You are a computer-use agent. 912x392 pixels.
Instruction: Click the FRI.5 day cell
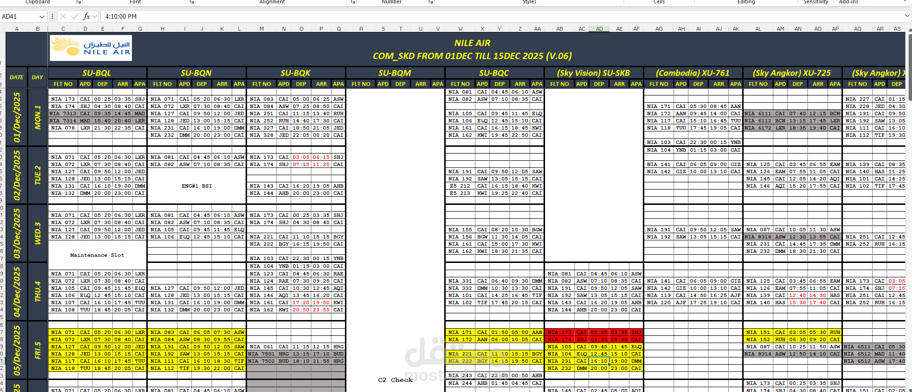click(37, 350)
